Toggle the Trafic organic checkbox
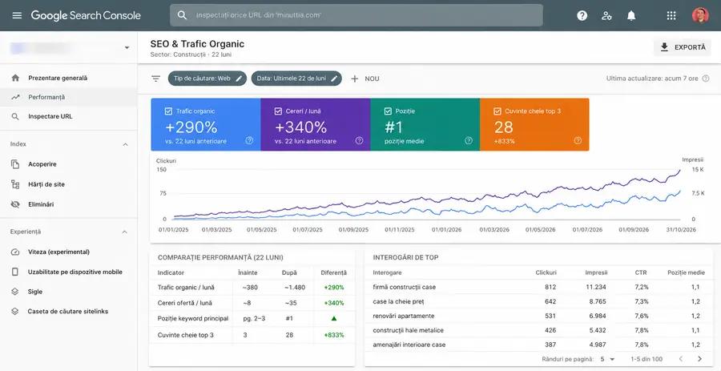Viewport: 721px width, 371px height. click(x=168, y=111)
